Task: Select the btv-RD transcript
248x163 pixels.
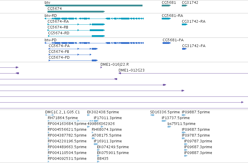Action: point(94,19)
